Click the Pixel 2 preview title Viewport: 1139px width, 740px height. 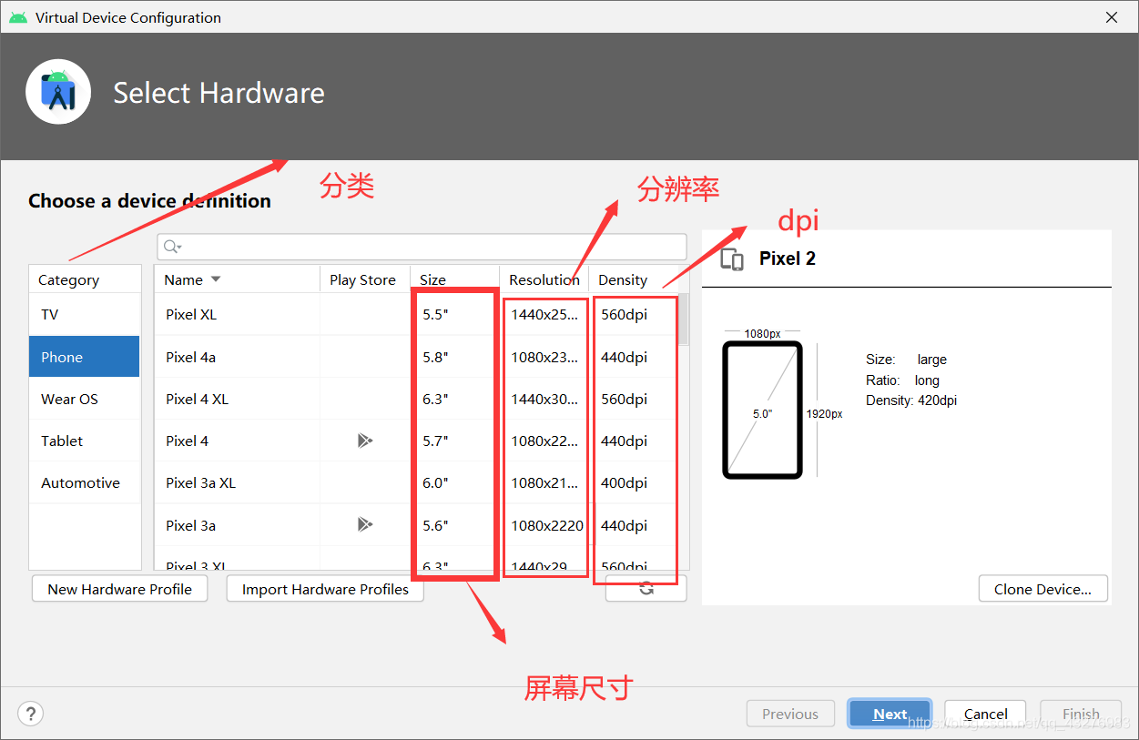pyautogui.click(x=787, y=258)
